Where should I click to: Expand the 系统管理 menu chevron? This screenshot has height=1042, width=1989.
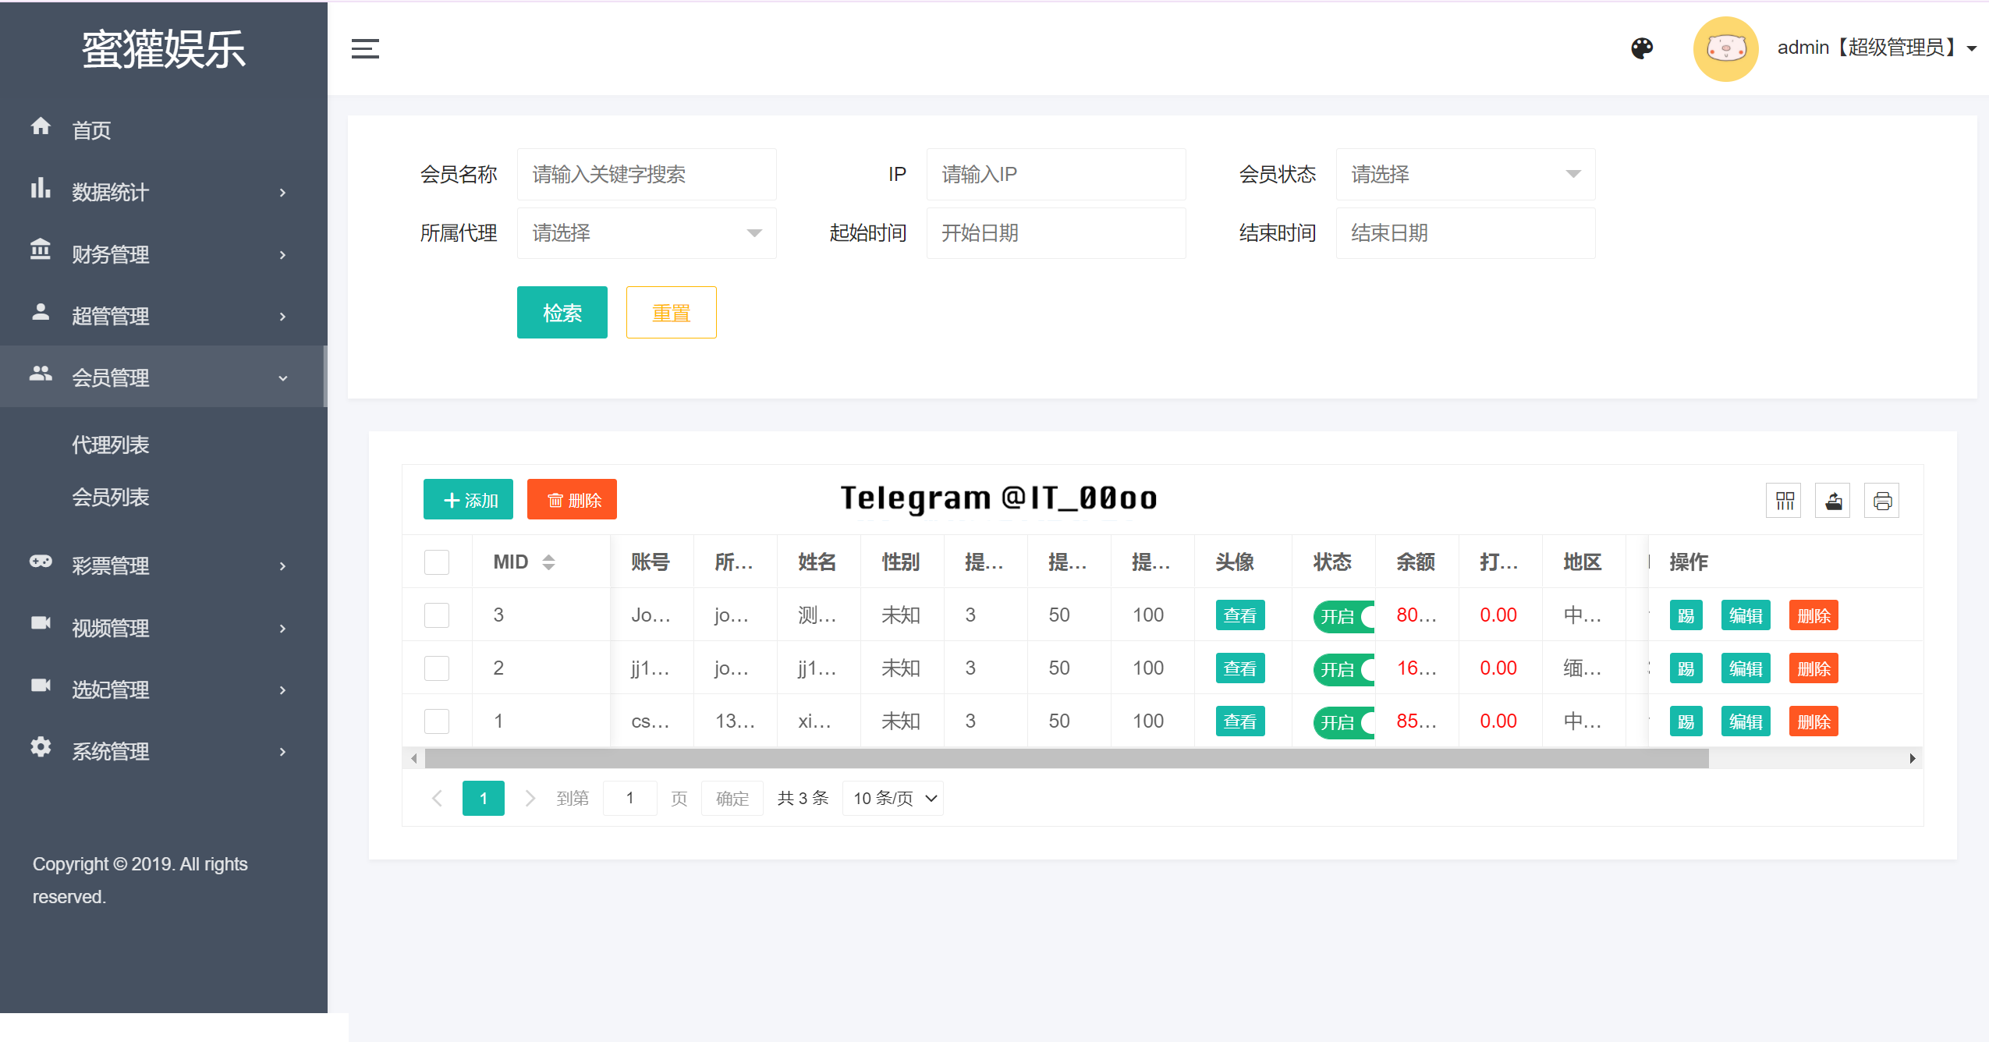(x=282, y=752)
